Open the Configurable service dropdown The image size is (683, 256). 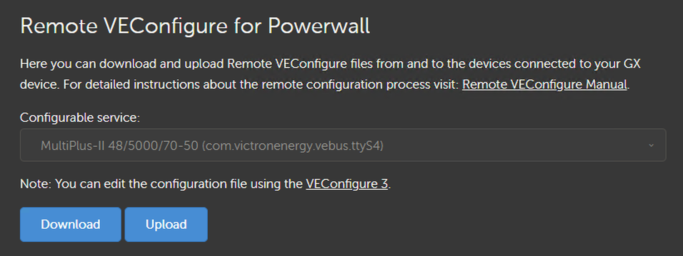343,145
